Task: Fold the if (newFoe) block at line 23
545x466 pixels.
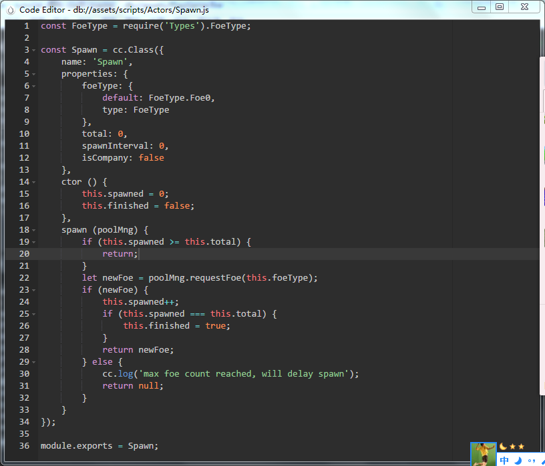Action: point(33,290)
